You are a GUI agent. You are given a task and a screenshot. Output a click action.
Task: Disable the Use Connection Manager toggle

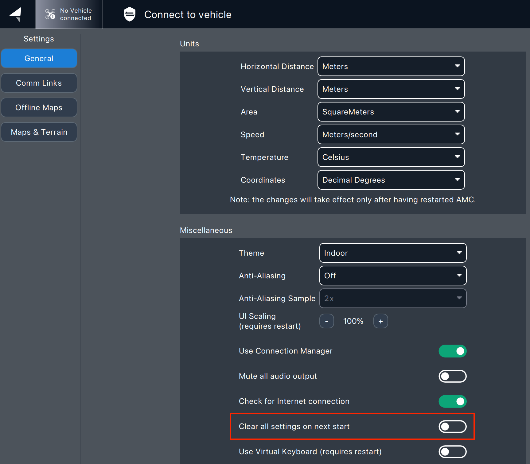(x=452, y=351)
